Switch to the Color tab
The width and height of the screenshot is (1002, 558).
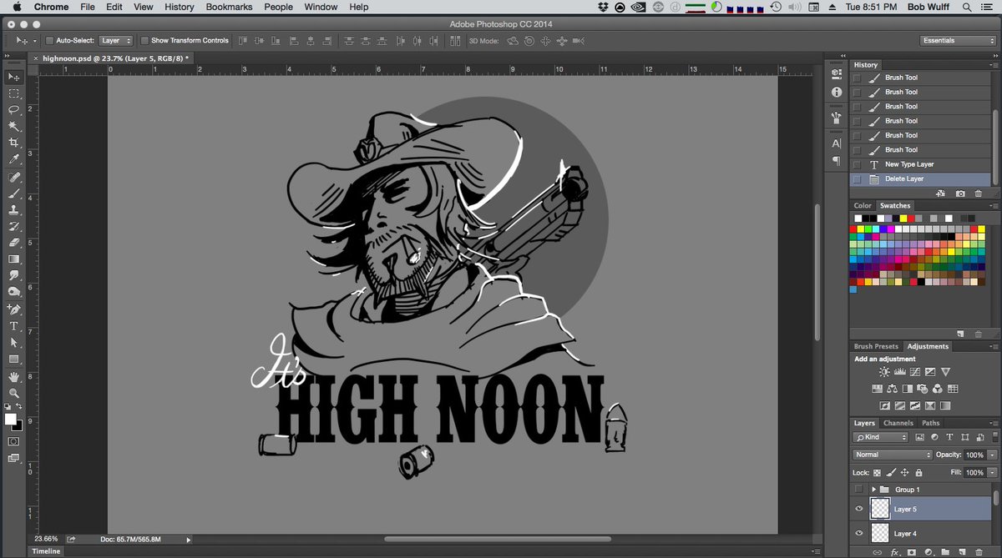click(863, 205)
